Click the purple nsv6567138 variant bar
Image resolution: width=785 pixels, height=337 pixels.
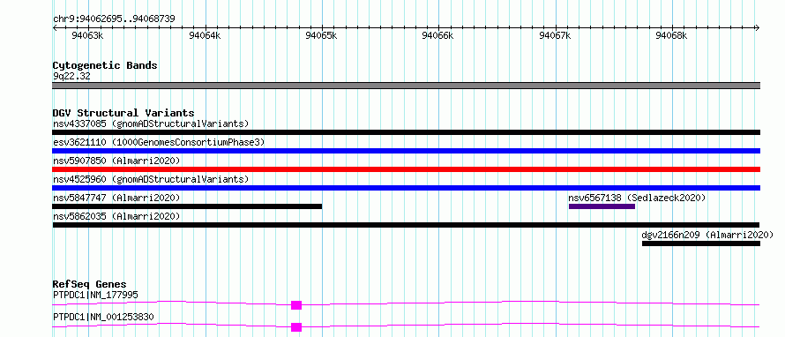click(602, 206)
